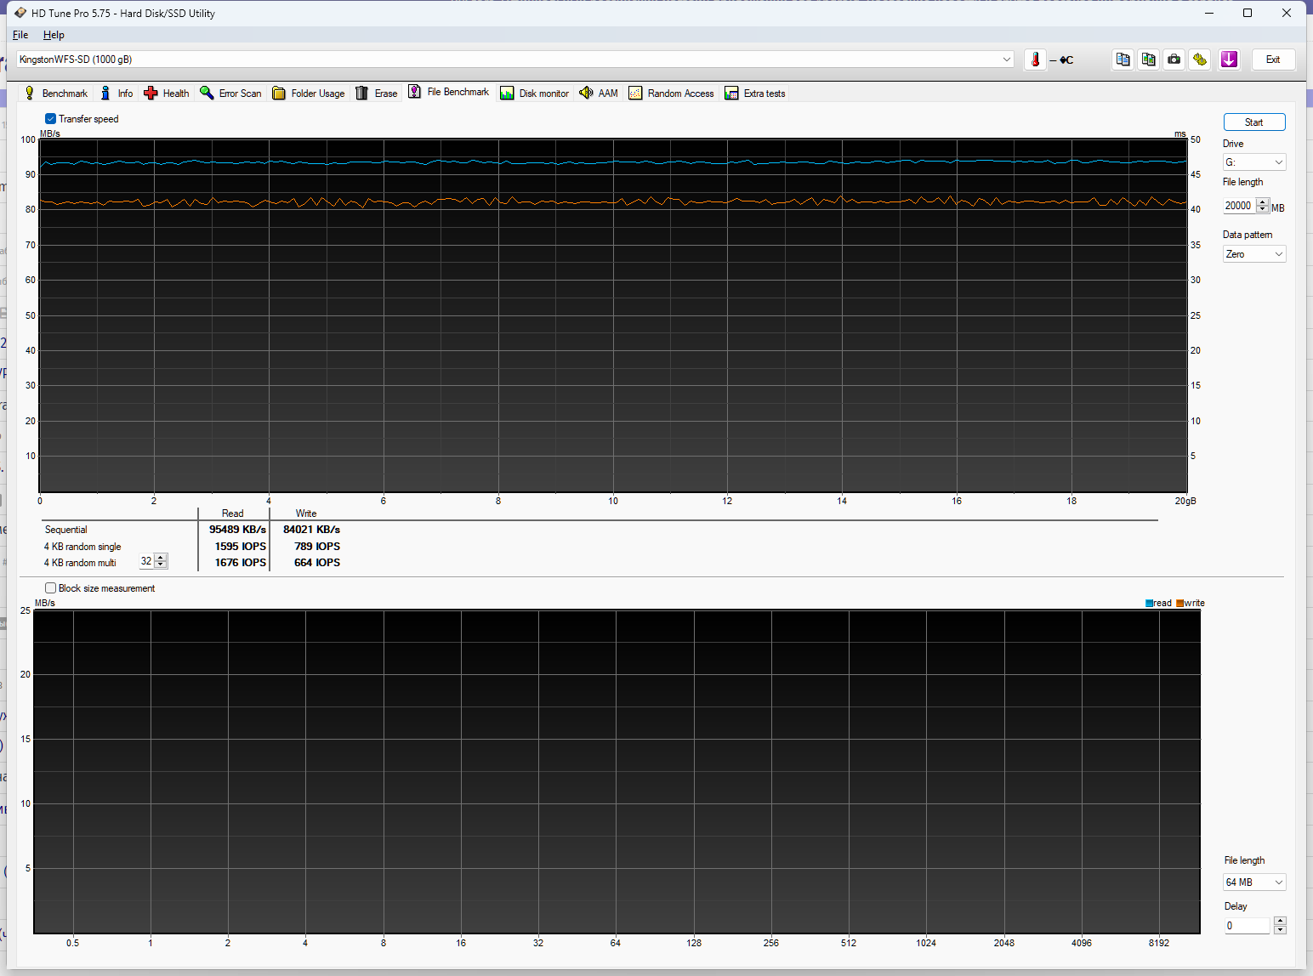The width and height of the screenshot is (1313, 976).
Task: Open the Help menu
Action: pos(54,35)
